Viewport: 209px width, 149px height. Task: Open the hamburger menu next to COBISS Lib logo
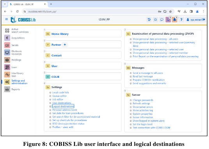pyautogui.click(x=7, y=19)
